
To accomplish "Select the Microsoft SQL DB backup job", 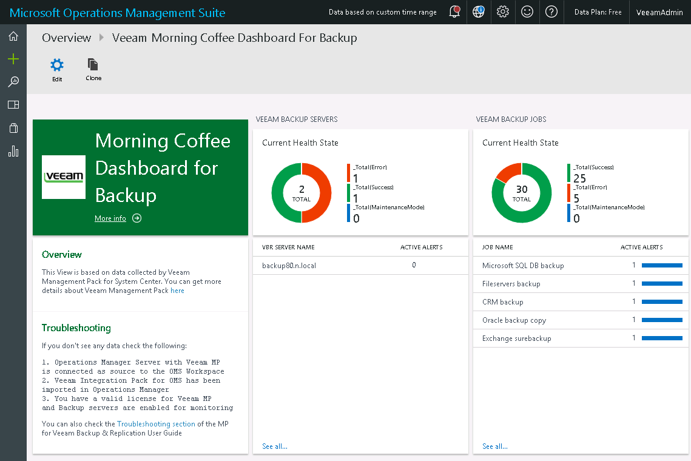I will 581,265.
